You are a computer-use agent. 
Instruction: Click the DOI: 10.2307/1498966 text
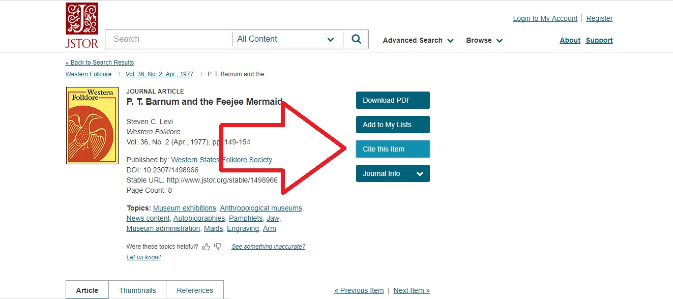tap(162, 170)
